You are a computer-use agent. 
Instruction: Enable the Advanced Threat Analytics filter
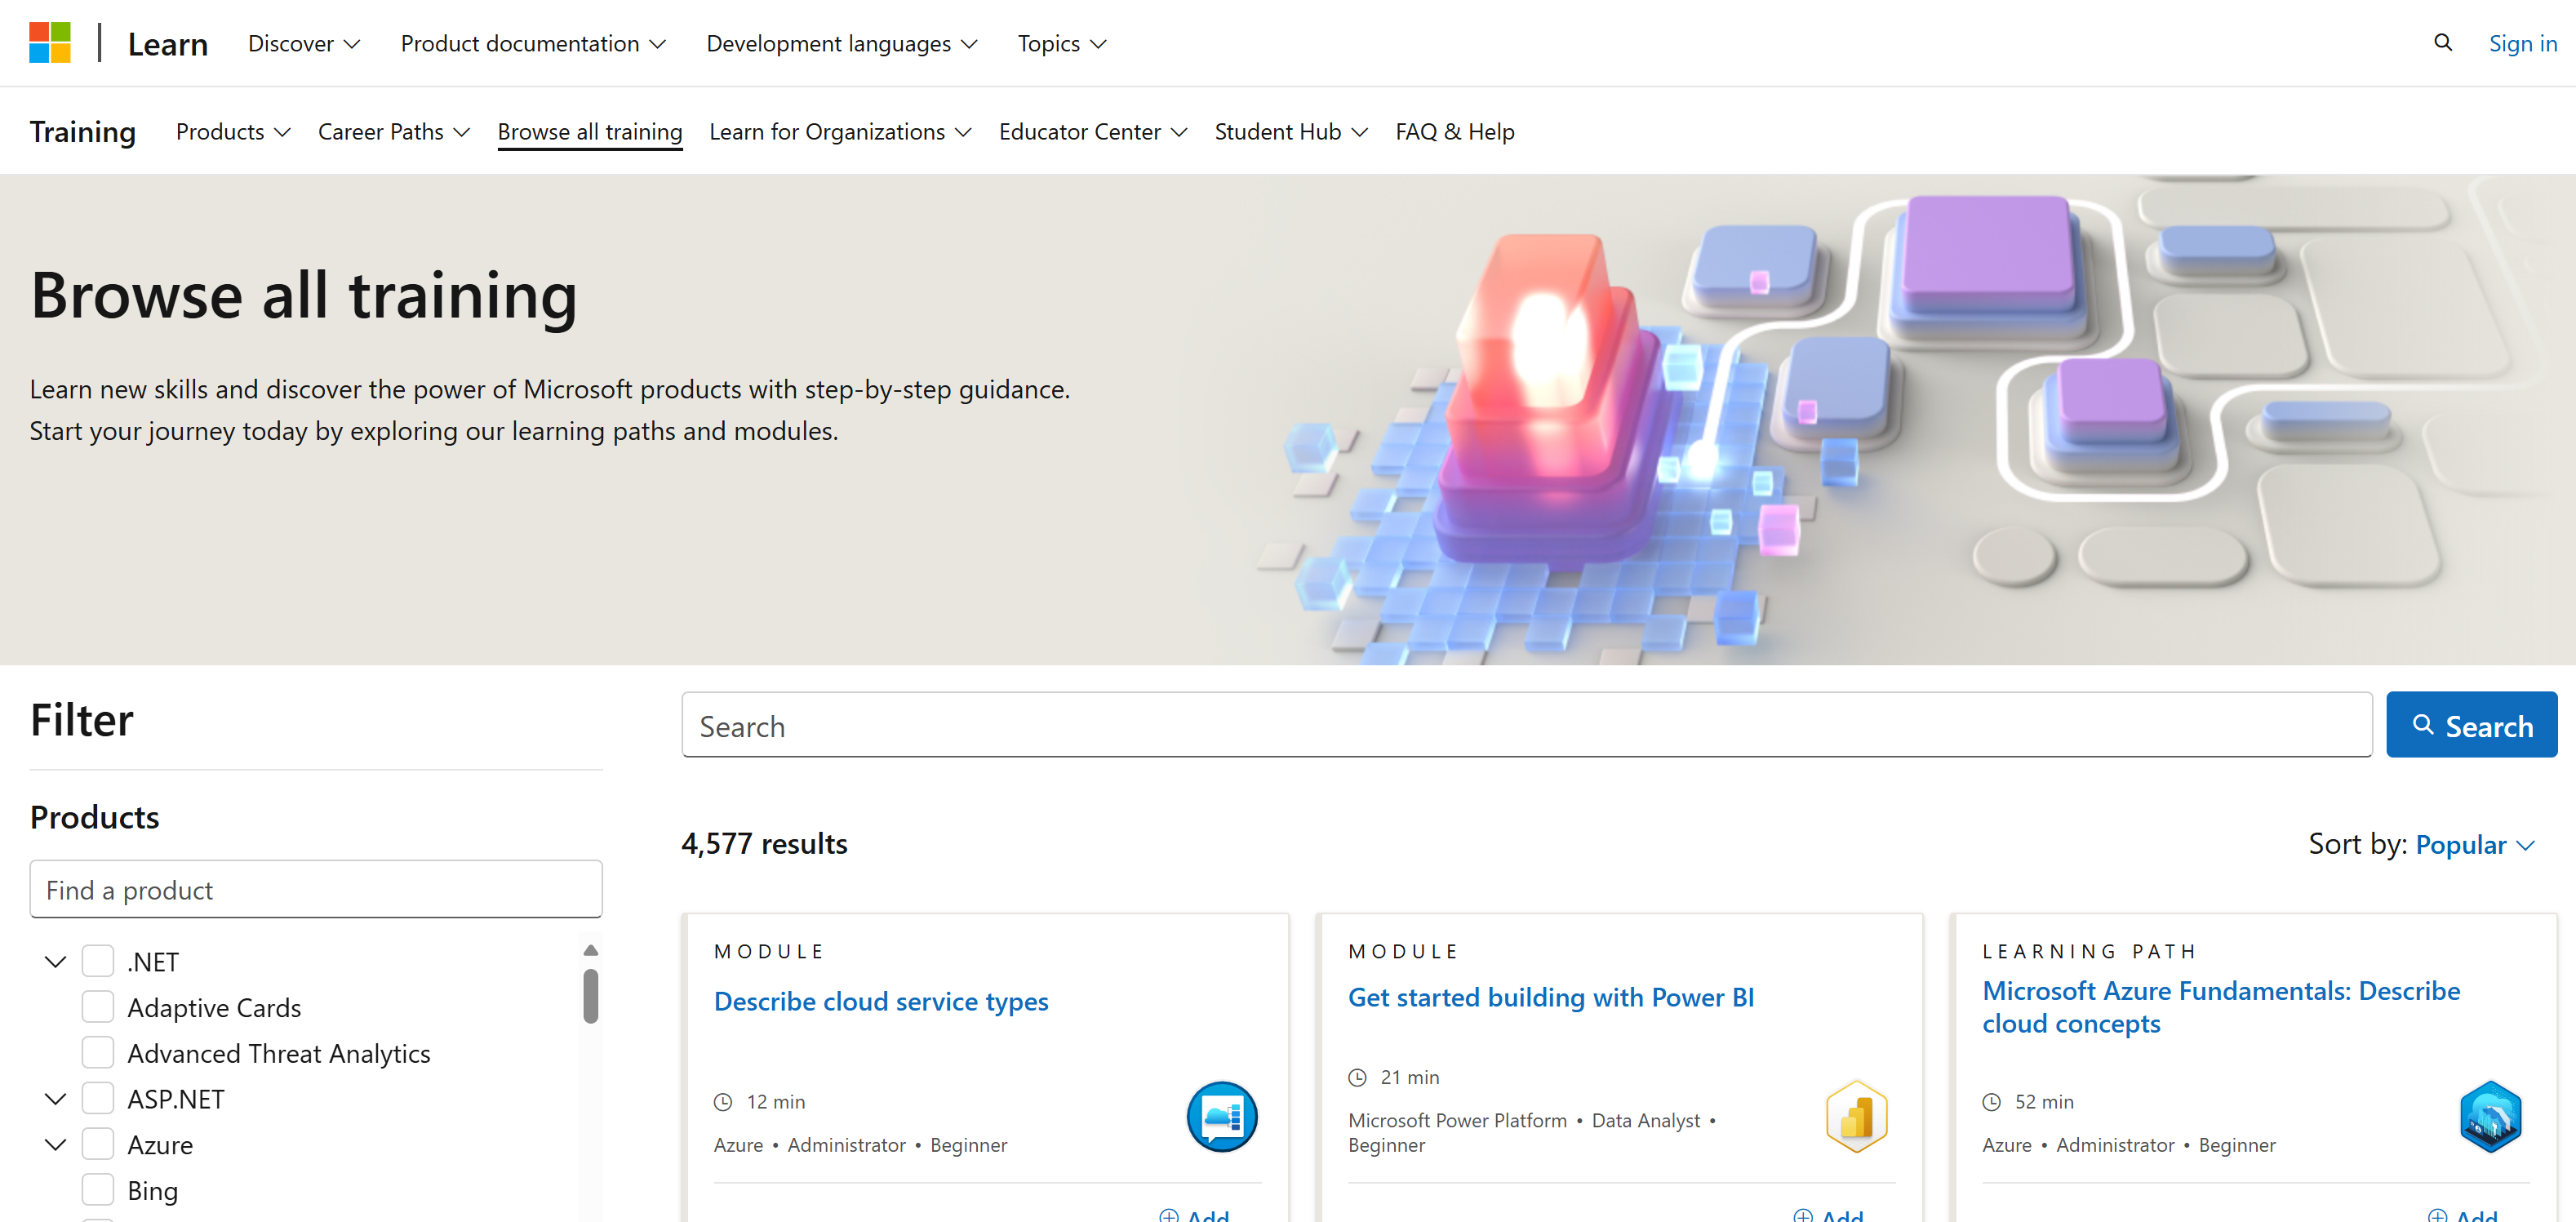click(98, 1053)
